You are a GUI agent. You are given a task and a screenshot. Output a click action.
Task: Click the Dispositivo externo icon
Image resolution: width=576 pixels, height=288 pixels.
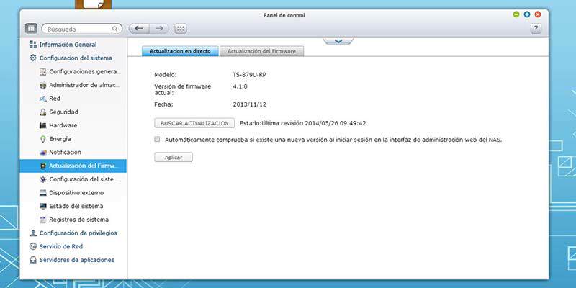pyautogui.click(x=43, y=193)
